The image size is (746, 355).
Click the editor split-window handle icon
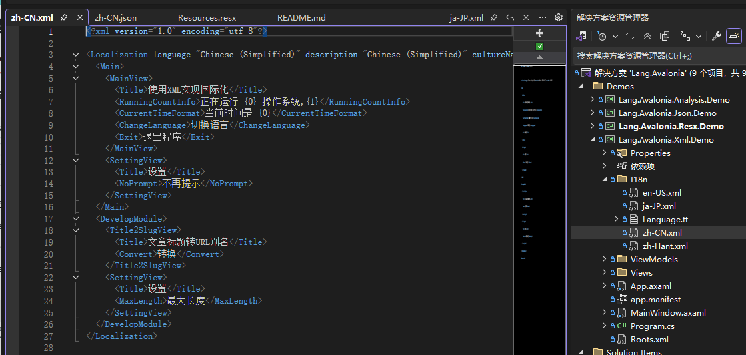click(x=539, y=33)
